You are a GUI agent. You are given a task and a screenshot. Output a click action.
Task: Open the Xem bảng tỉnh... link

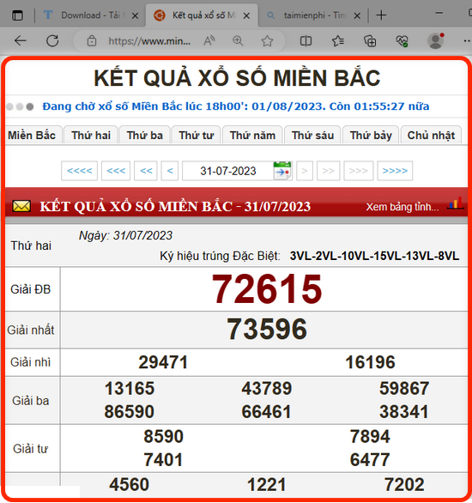click(402, 207)
